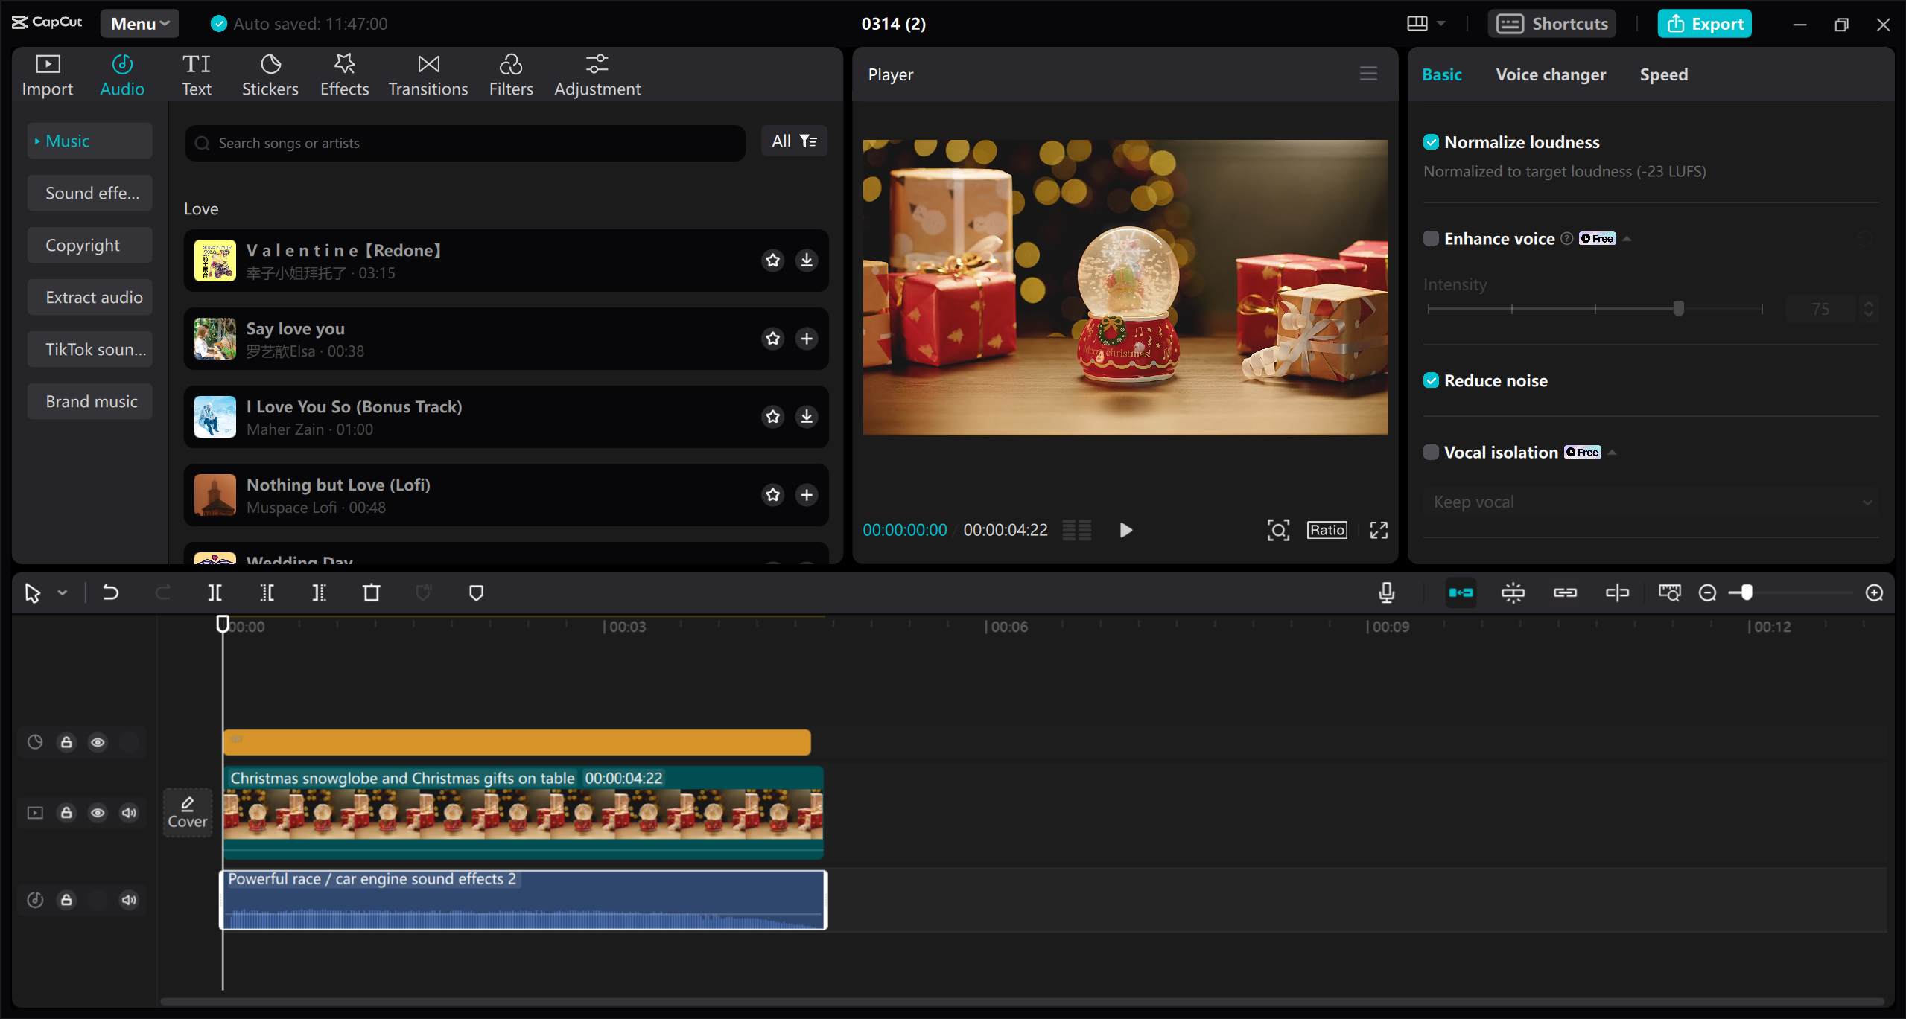Click the Undo icon above the timeline
Screen dimensions: 1906x1019
coord(110,592)
